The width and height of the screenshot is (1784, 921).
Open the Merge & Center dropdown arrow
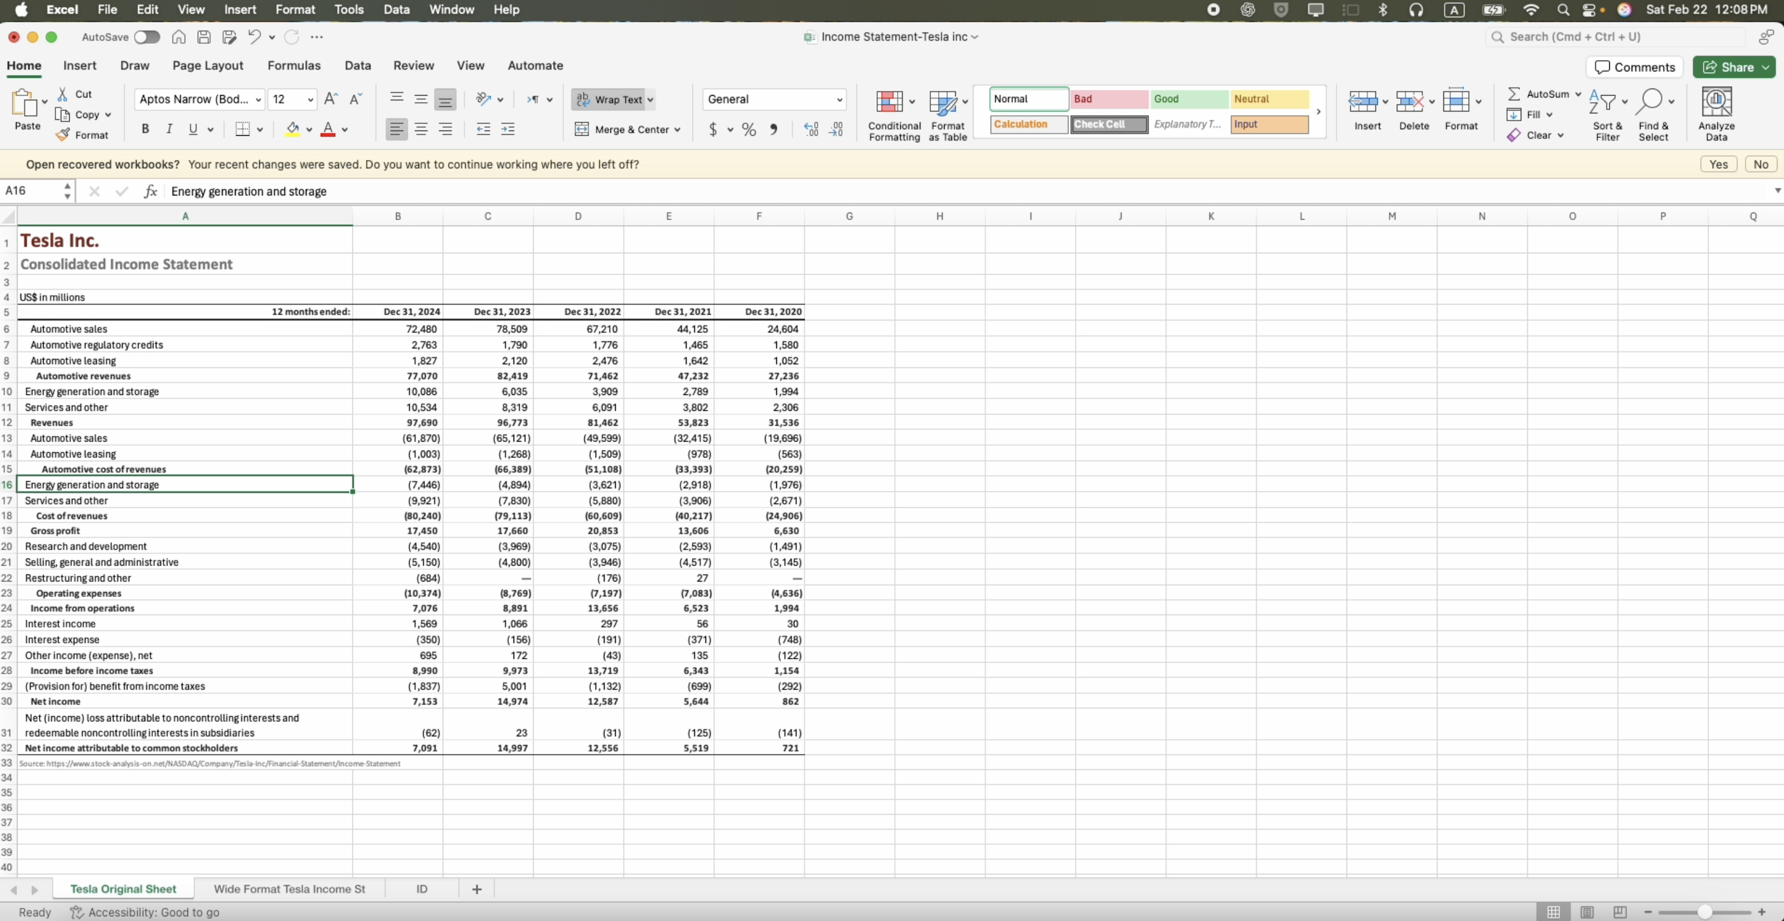tap(677, 129)
